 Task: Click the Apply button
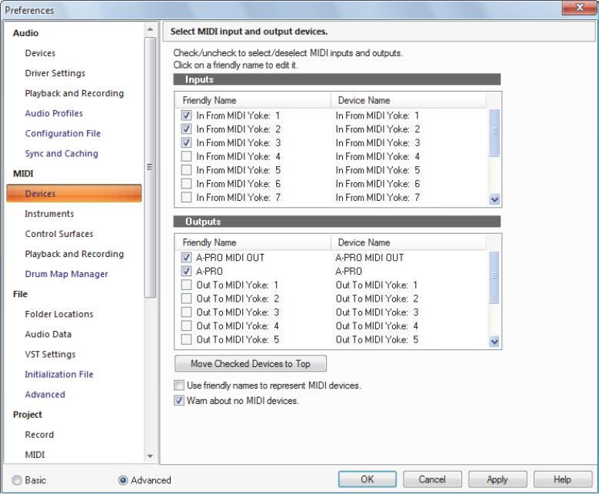click(x=498, y=479)
